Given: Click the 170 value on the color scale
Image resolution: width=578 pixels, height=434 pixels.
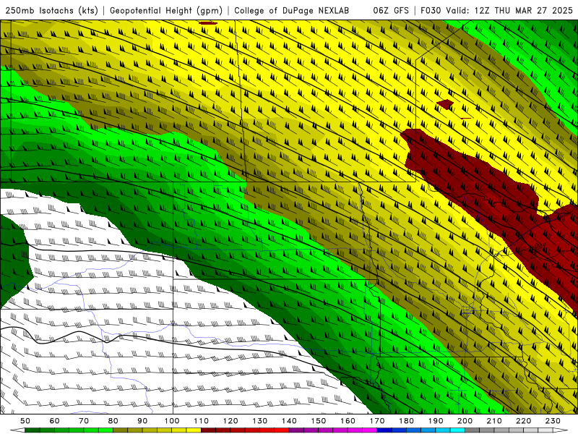Looking at the screenshot, I should [376, 421].
